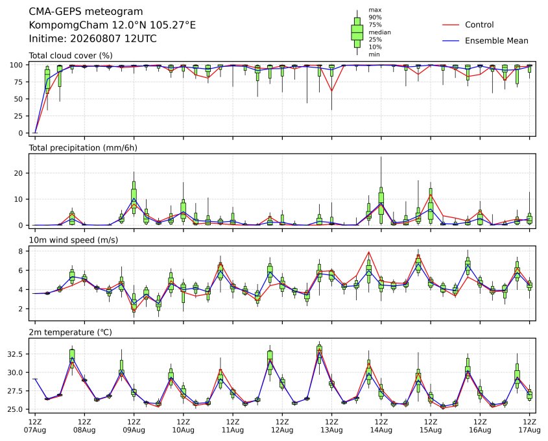Click the '12Z 10Aug' time axis label
Screen dimensions: 548x441
[183, 425]
